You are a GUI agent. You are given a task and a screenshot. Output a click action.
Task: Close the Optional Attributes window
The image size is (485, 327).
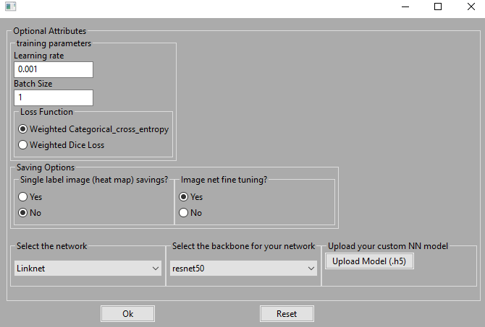(471, 6)
